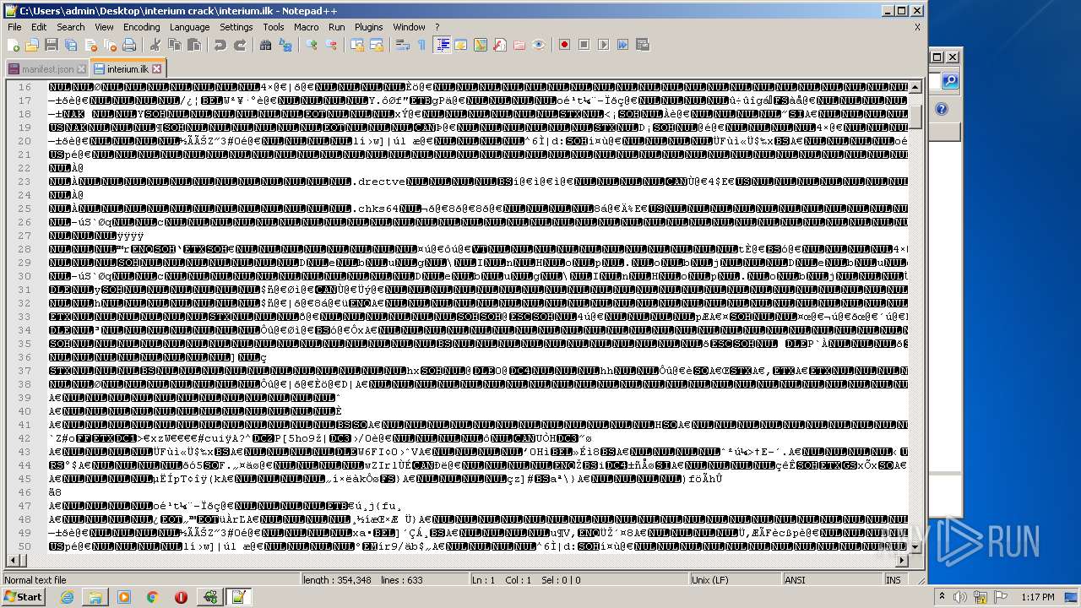Toggle synchronize vertical scrolling icon
The height and width of the screenshot is (608, 1081).
click(356, 45)
